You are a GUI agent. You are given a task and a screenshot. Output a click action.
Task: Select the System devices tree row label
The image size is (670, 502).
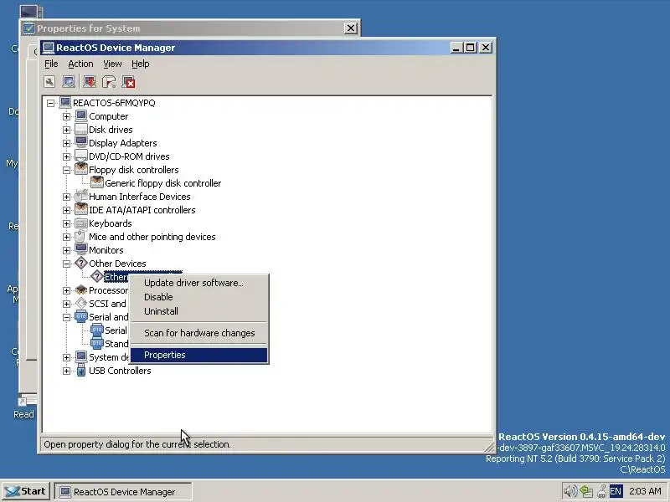[109, 357]
